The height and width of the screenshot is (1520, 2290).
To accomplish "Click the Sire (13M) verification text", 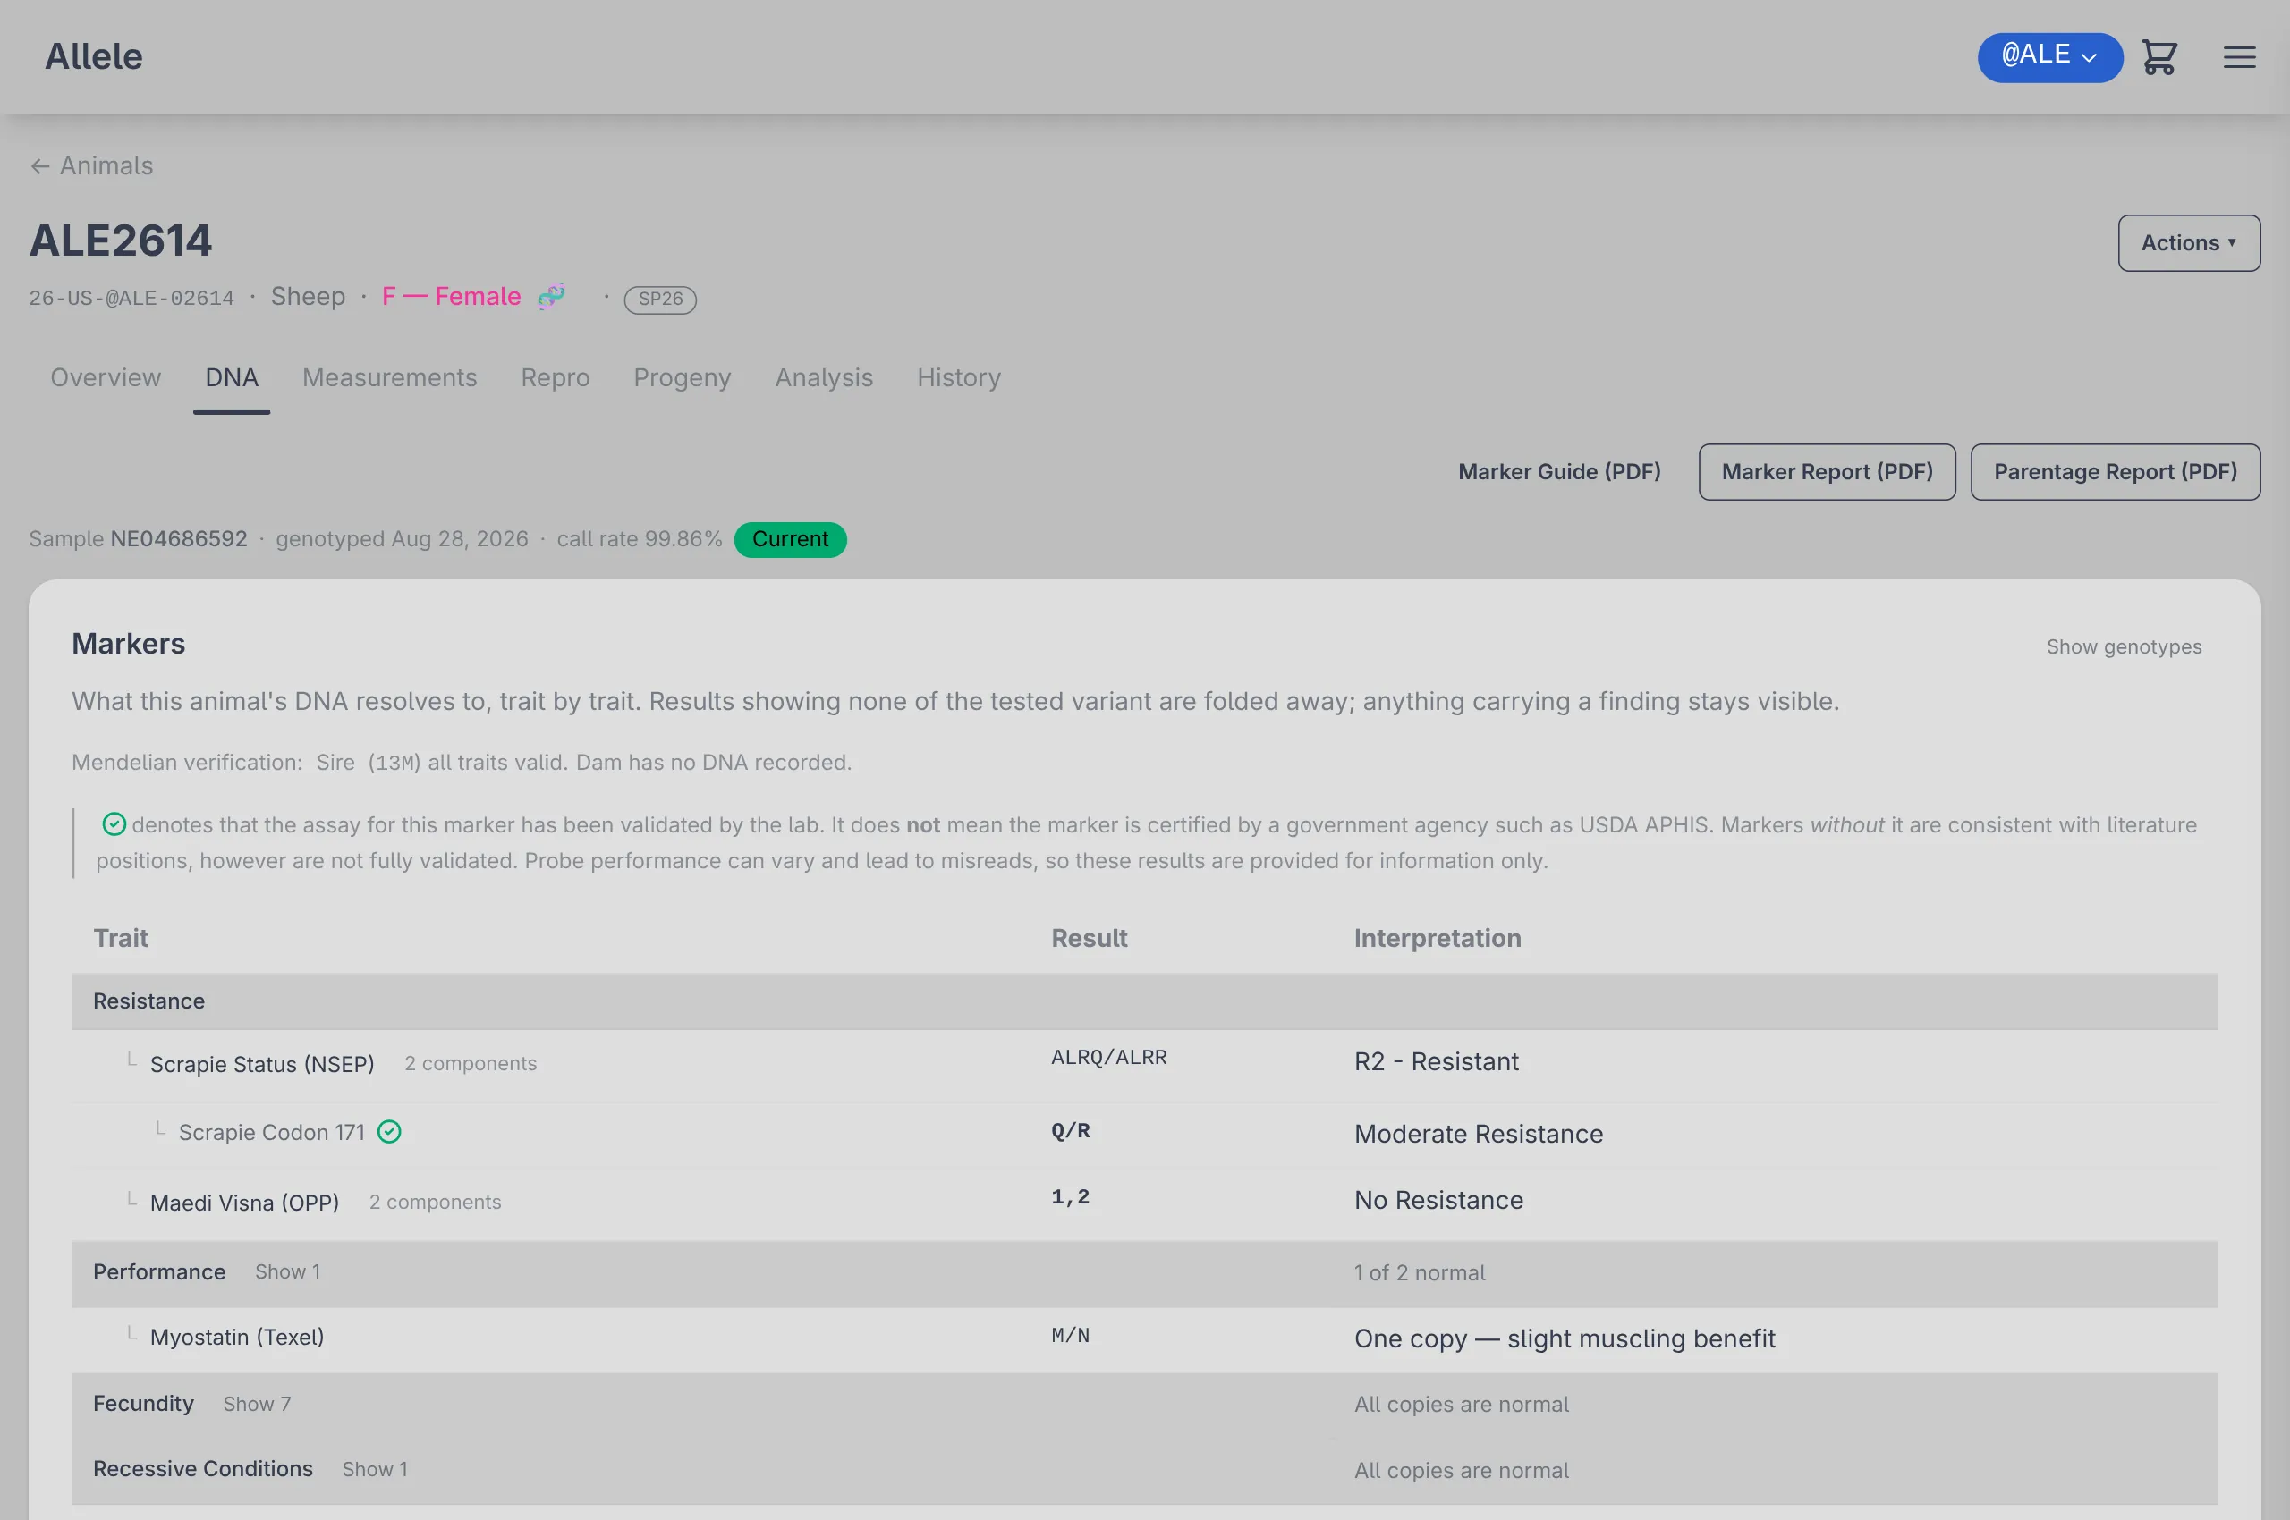I will point(369,762).
